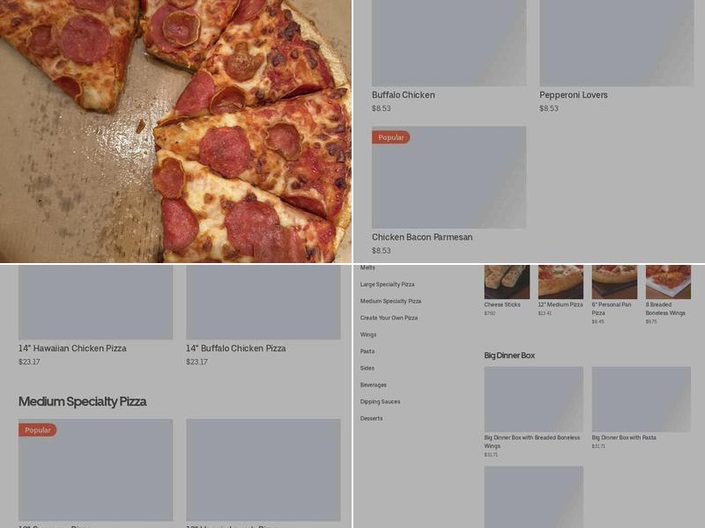Open the Big Dinner Box with Pasta image
Image resolution: width=705 pixels, height=528 pixels.
642,400
